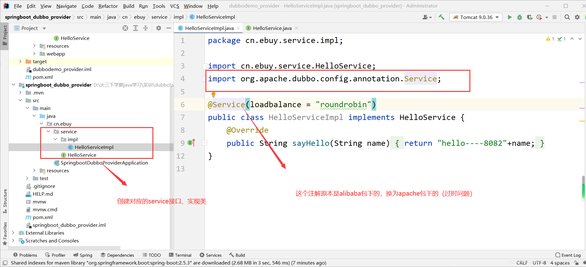Click the impl breadcrumb in navigation bar

click(179, 17)
